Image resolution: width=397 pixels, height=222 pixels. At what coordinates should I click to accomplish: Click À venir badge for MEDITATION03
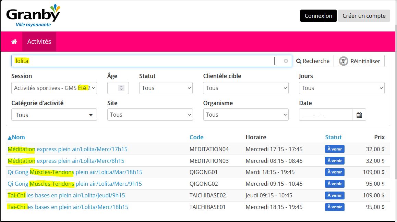[x=335, y=161]
